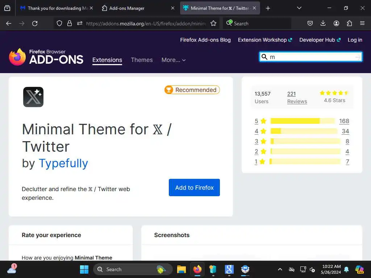Go back with the browser back arrow
This screenshot has height=278, width=371.
coord(9,24)
